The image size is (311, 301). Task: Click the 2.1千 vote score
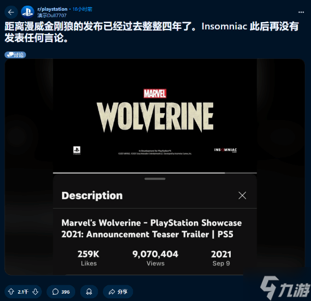coord(23,292)
